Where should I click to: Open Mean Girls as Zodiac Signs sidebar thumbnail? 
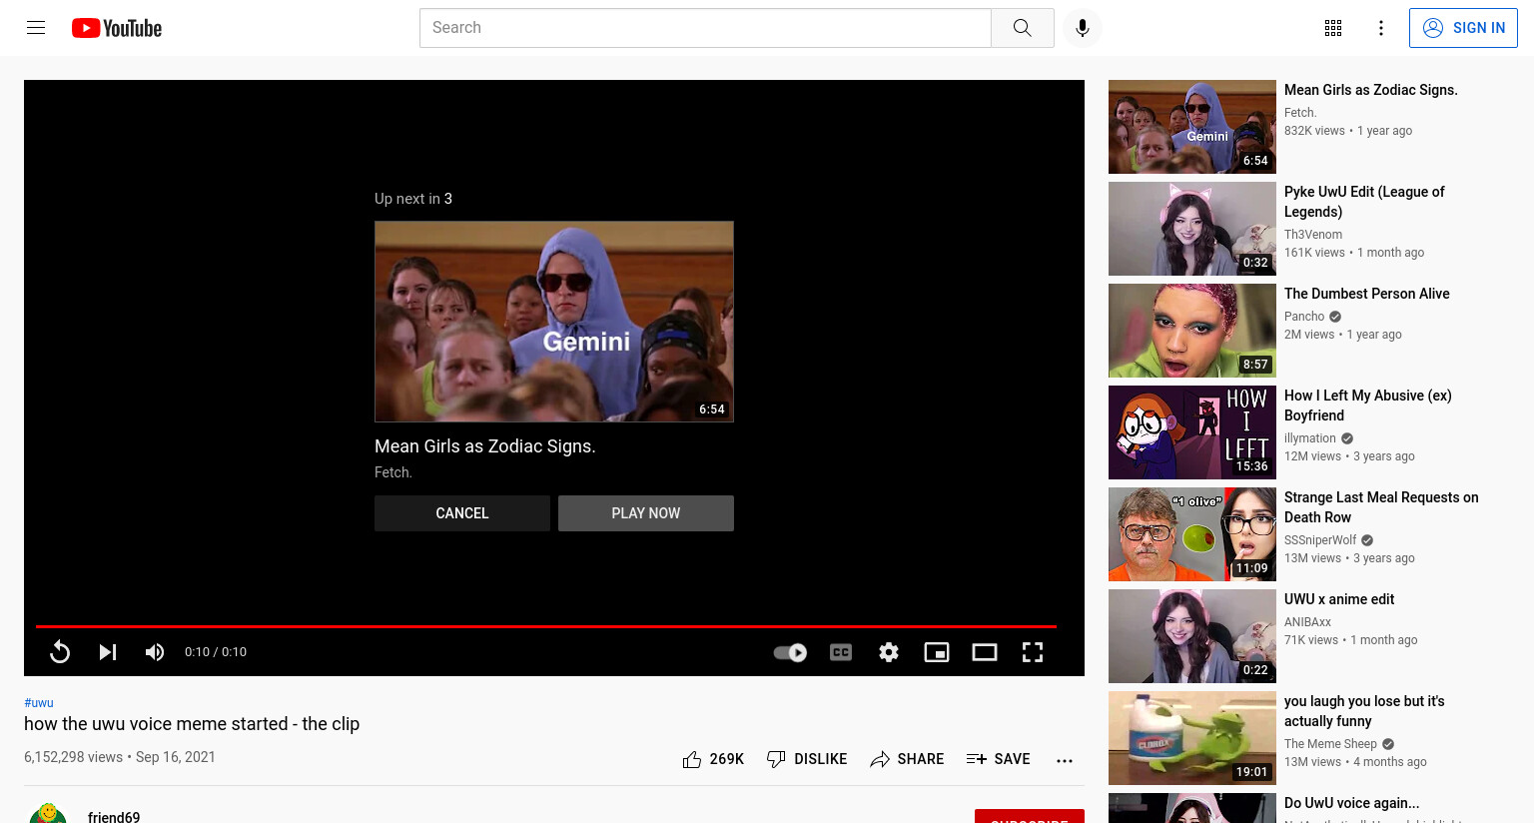(1192, 127)
